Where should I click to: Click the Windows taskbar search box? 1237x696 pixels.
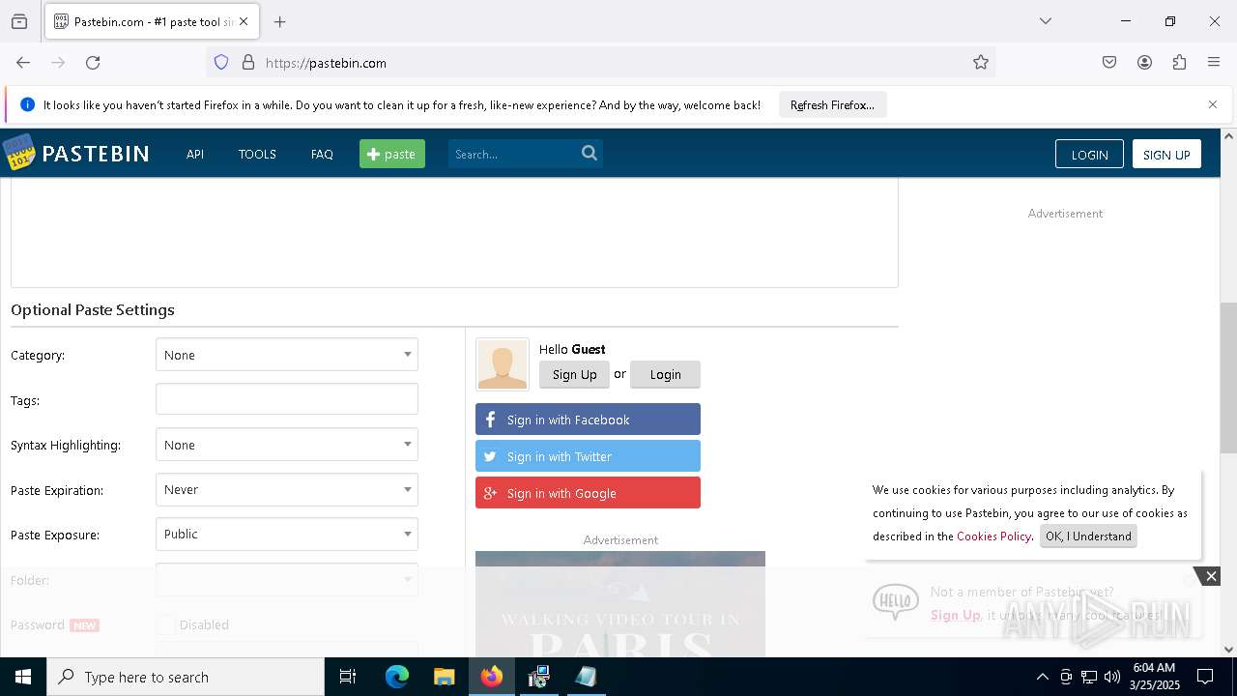[x=186, y=677]
